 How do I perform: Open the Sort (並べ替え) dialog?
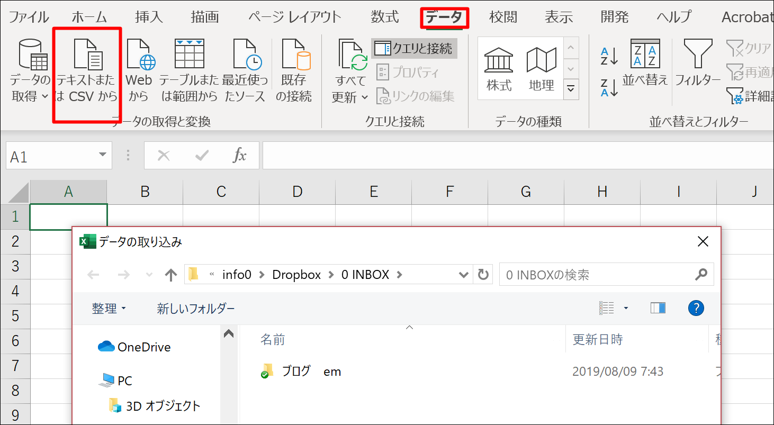tap(645, 62)
